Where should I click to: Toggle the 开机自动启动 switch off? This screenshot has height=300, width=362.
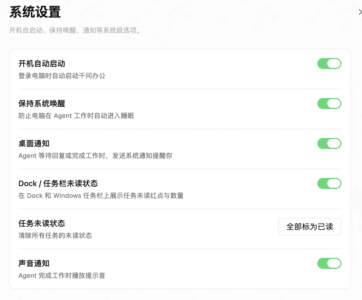(x=329, y=64)
